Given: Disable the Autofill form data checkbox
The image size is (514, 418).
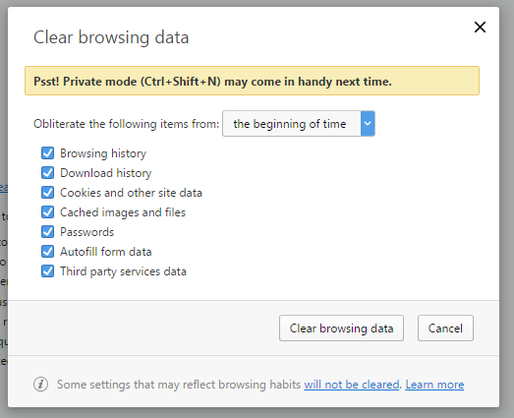Looking at the screenshot, I should coord(47,252).
